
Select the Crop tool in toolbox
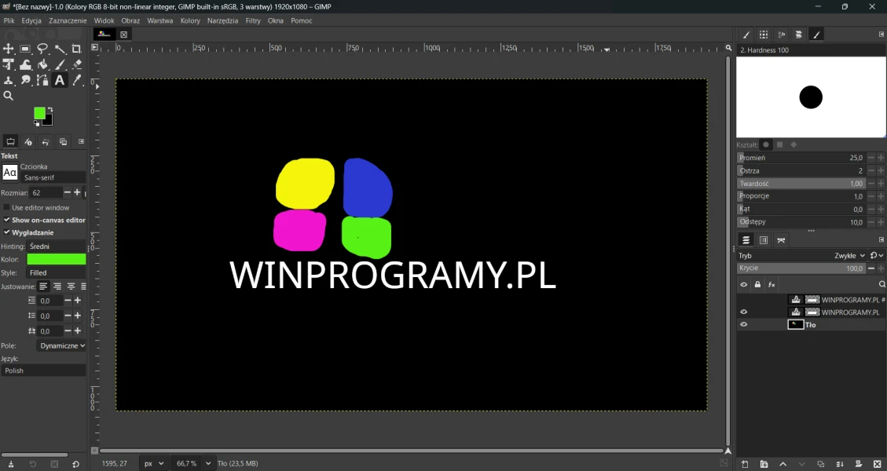[x=76, y=49]
